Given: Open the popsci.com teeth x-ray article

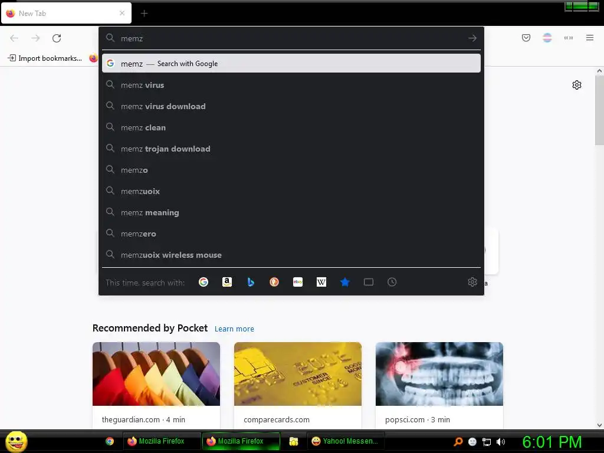Looking at the screenshot, I should [x=439, y=373].
